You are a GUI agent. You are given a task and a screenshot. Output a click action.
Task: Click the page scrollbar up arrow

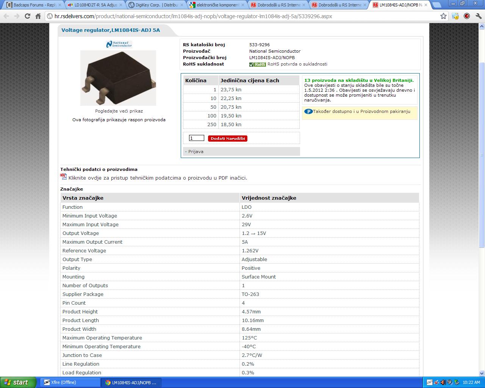coord(482,27)
